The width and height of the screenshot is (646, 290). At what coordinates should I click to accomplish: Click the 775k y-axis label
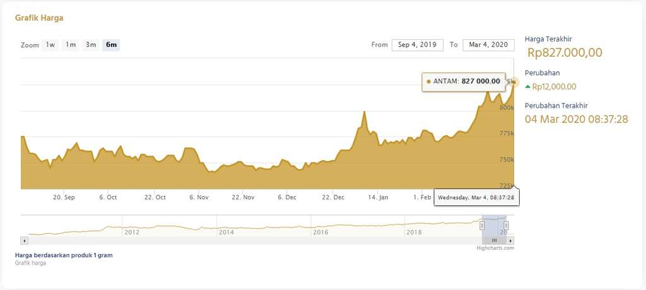click(x=507, y=133)
